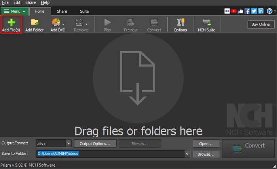
Task: Click the Facebook icon in the top bar
Action: pos(247,11)
